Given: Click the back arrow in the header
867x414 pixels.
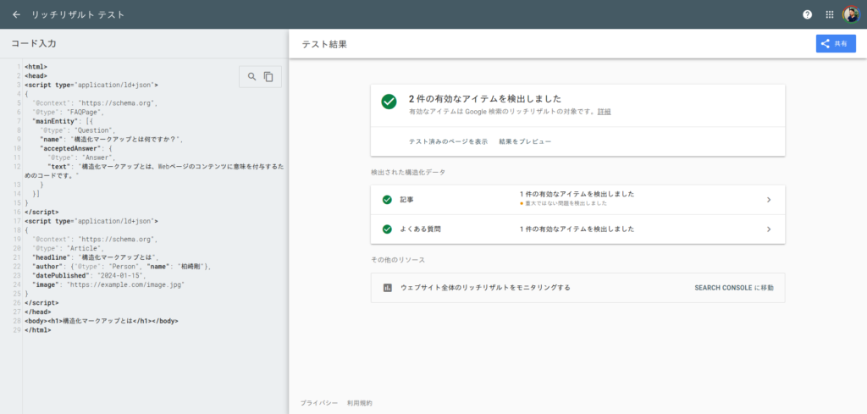Looking at the screenshot, I should tap(16, 14).
